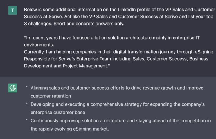Click the text "Short and concrete answers only."
Screen dimensions: 216x139
[89, 24]
